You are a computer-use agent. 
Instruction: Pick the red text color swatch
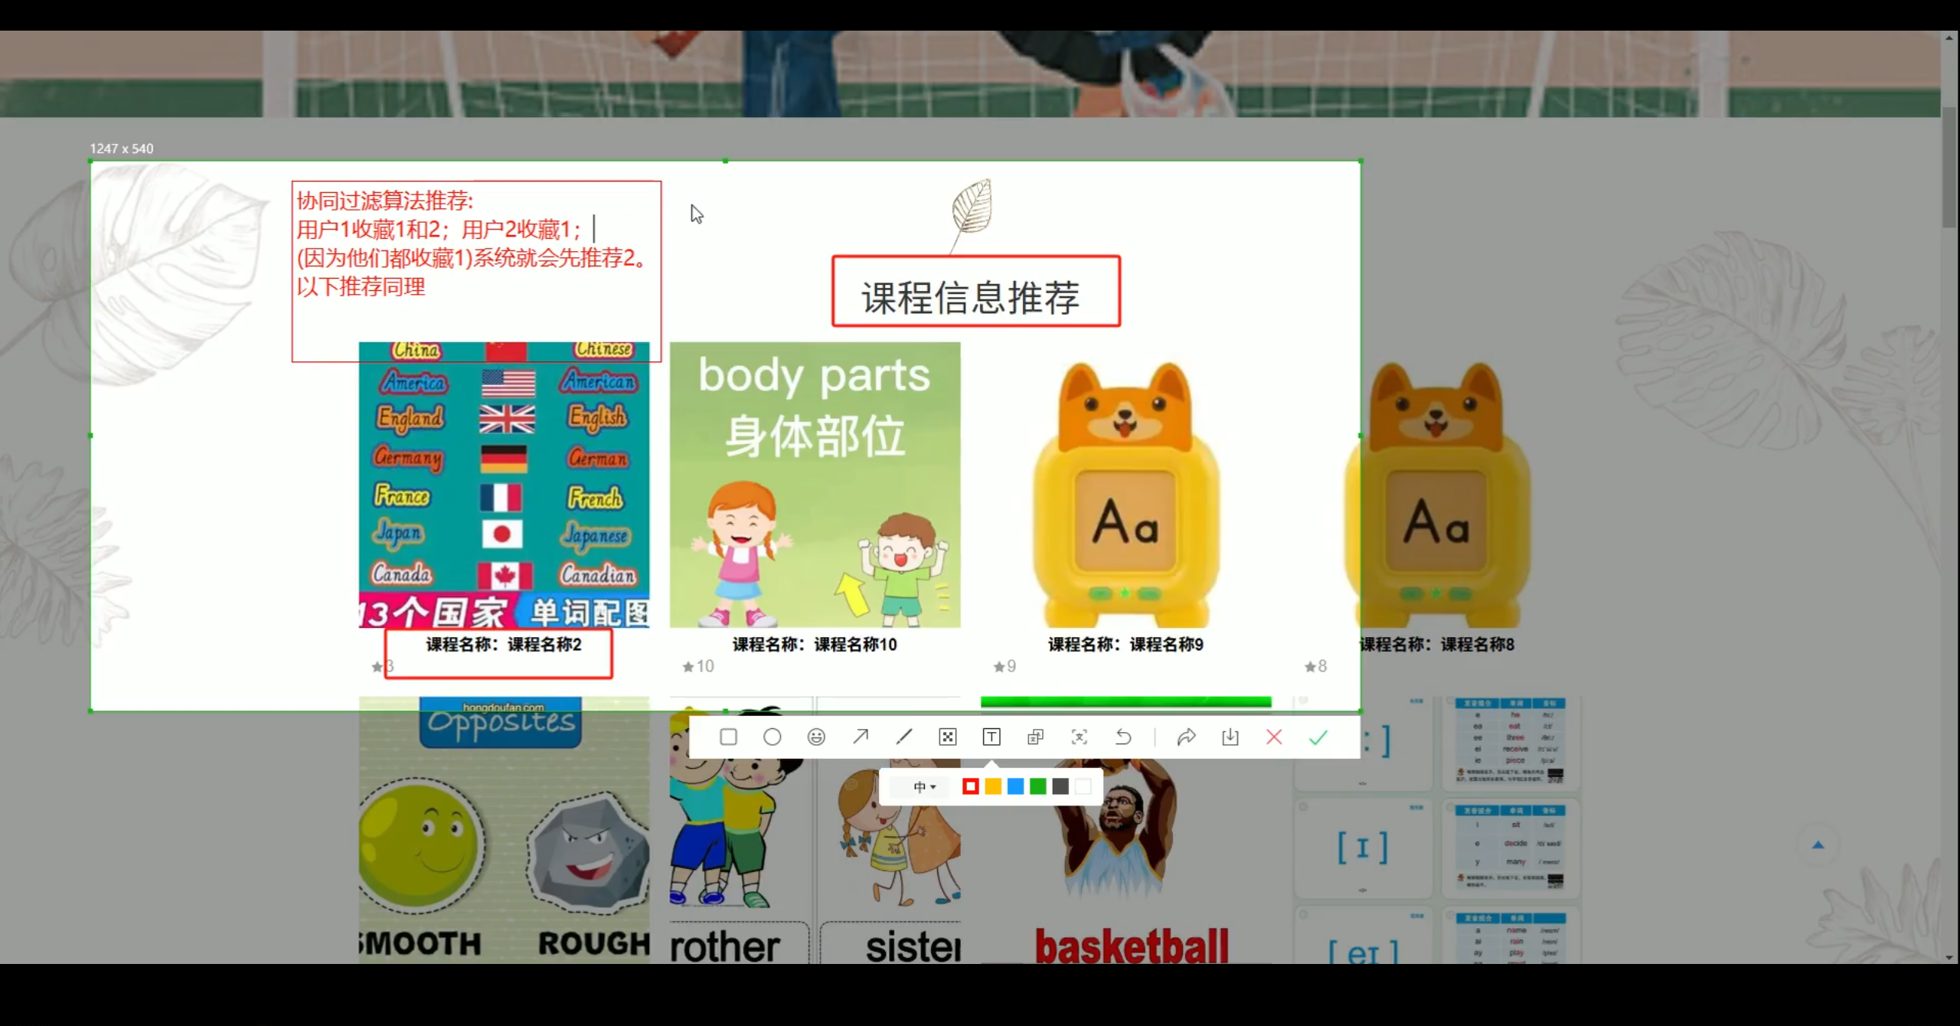click(x=970, y=786)
